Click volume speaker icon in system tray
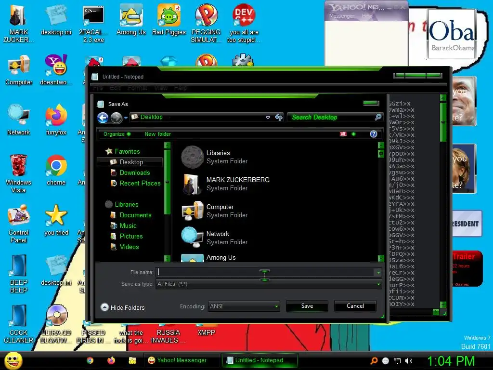Viewport: 493px width, 370px height. coord(409,361)
